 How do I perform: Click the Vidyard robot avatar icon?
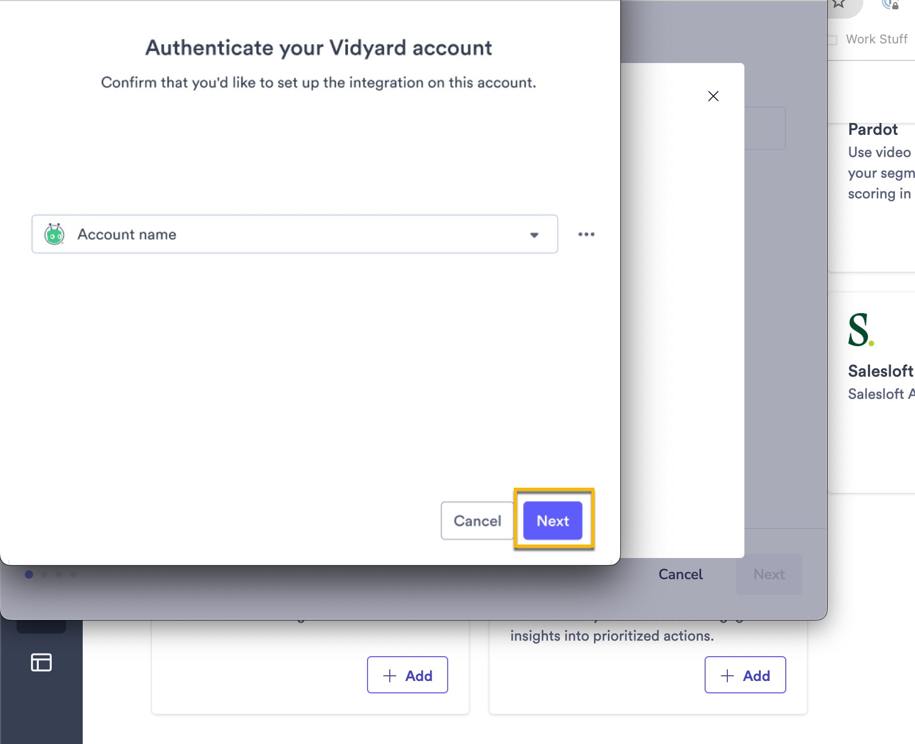click(55, 234)
